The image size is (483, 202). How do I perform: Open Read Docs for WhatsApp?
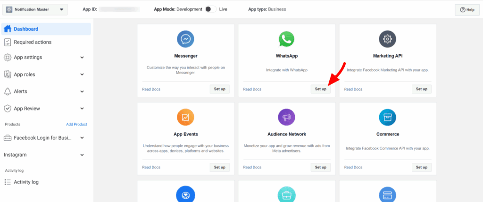[x=252, y=89]
